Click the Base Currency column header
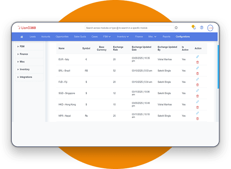The height and width of the screenshot is (169, 231). pos(102,48)
